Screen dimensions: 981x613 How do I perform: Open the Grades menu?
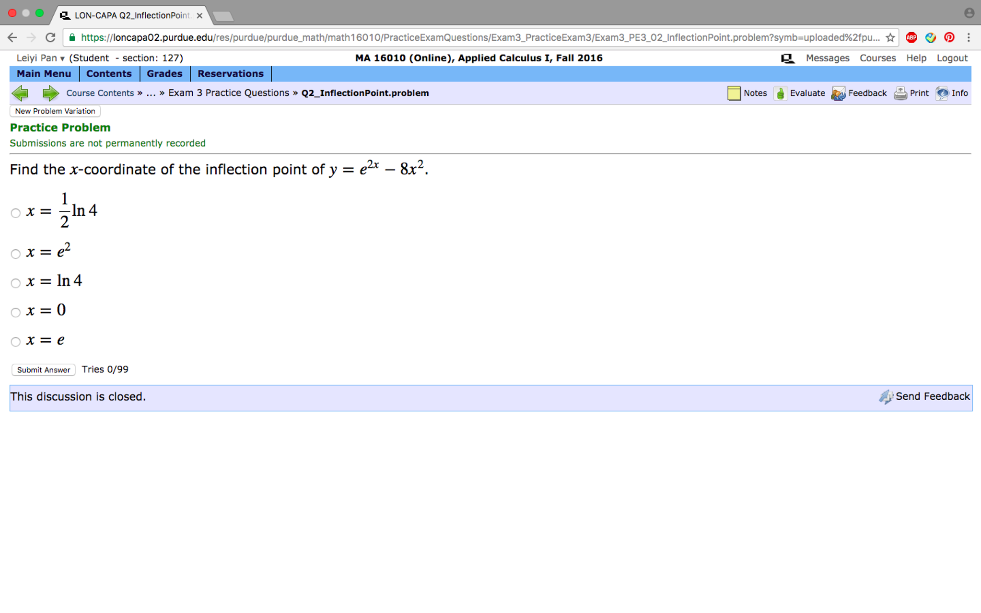pyautogui.click(x=164, y=74)
